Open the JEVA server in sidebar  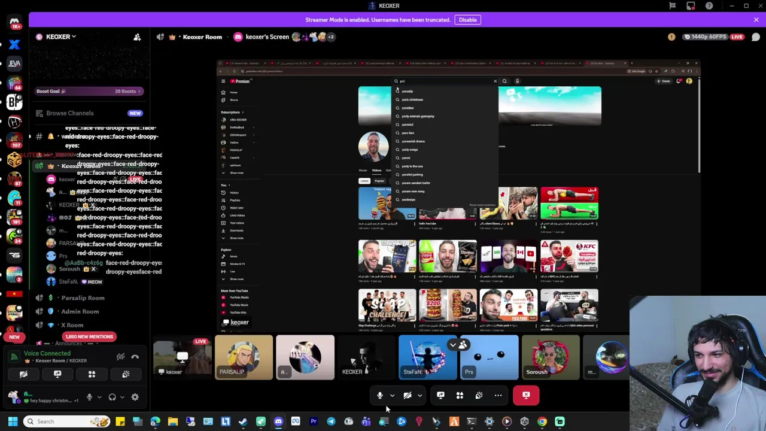(14, 63)
